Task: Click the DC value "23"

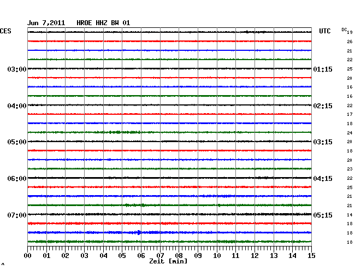Action: pyautogui.click(x=350, y=169)
